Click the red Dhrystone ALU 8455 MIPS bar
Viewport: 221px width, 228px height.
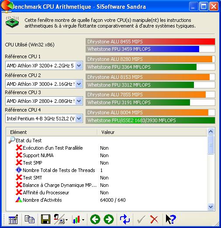(150, 42)
